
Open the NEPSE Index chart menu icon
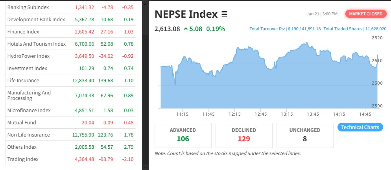[224, 14]
